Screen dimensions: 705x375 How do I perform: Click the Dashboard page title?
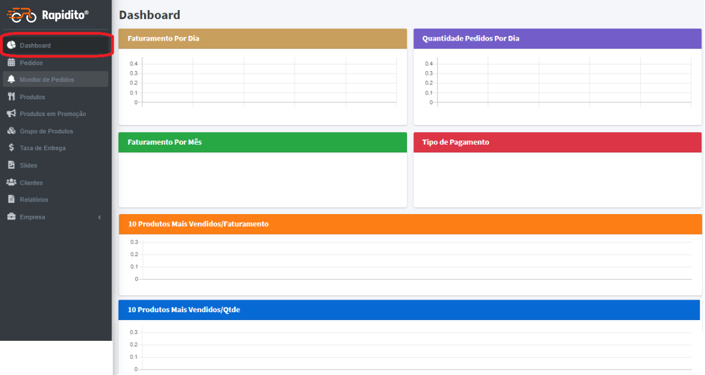[x=149, y=15]
